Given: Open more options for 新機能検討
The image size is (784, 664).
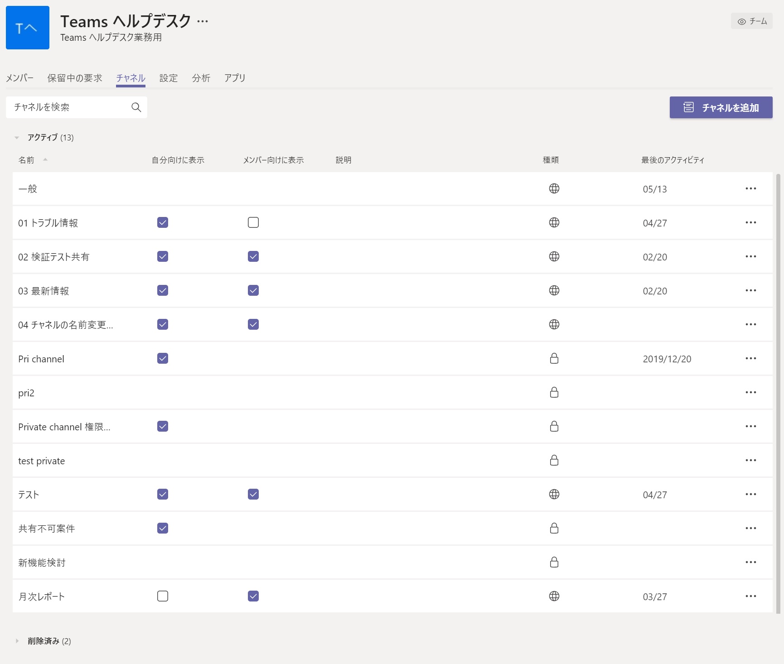Looking at the screenshot, I should click(x=750, y=562).
